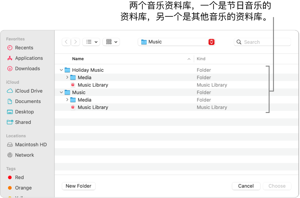Select Macintosh HD under Locations

pos(31,144)
